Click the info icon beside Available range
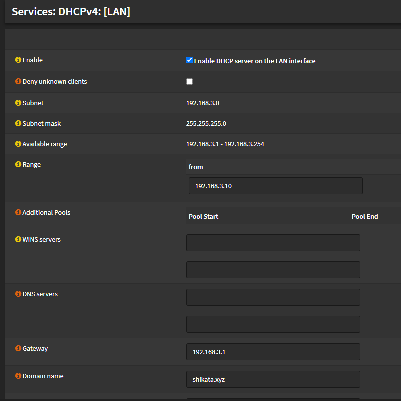This screenshot has height=401, width=401. click(18, 144)
